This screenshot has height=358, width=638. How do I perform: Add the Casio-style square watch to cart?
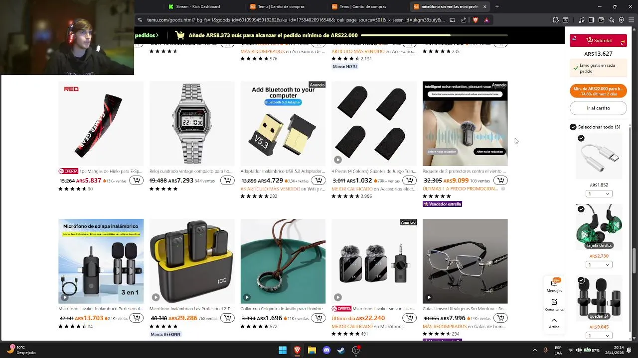[x=227, y=180]
